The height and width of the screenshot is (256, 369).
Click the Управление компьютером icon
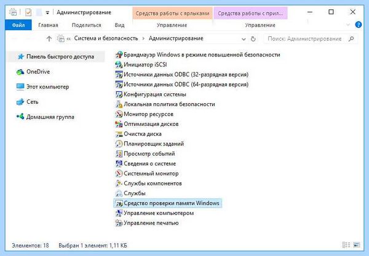[119, 213]
